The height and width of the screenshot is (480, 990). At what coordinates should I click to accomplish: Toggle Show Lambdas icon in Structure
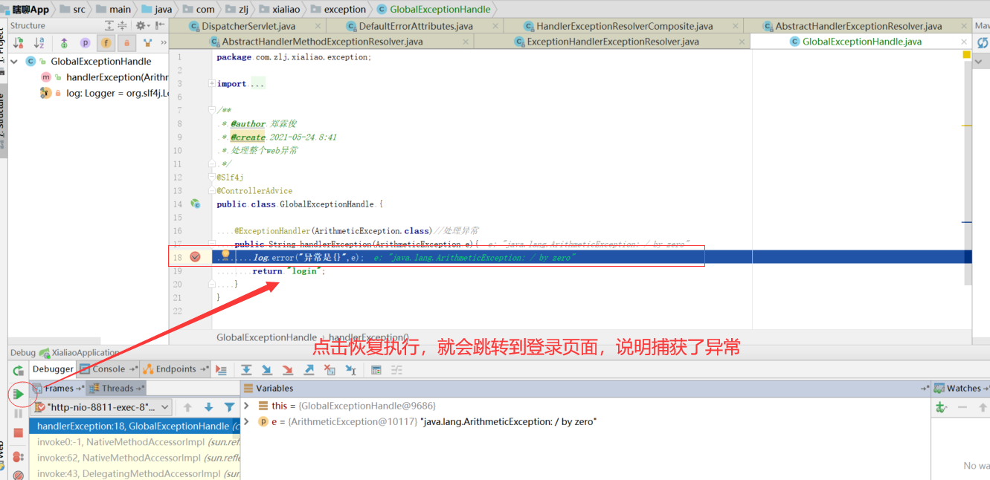(147, 43)
